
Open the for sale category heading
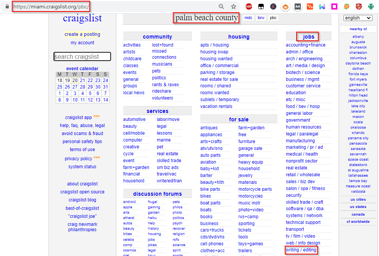239,119
